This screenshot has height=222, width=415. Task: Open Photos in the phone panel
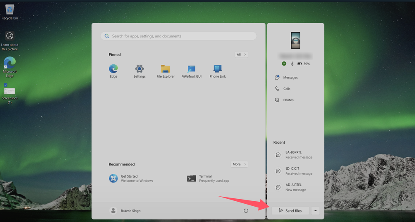(285, 100)
